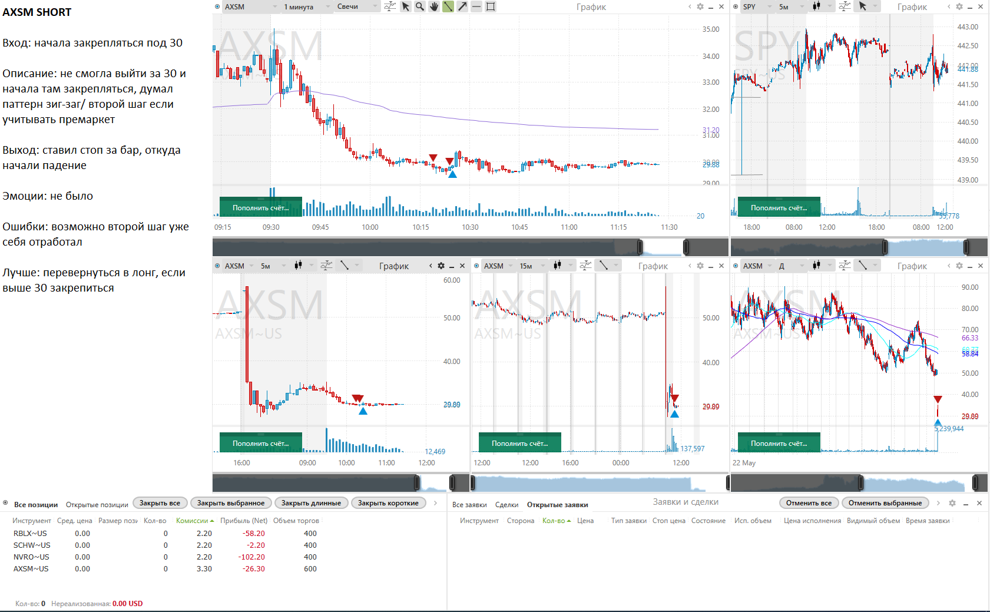Select line drawing tool in AXSM daily chart
The height and width of the screenshot is (612, 990).
point(863,266)
